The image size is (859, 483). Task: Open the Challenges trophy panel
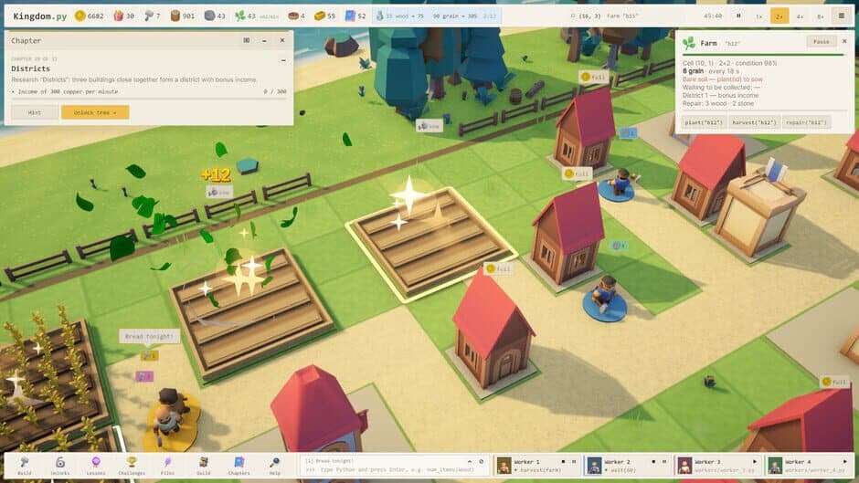(x=132, y=465)
